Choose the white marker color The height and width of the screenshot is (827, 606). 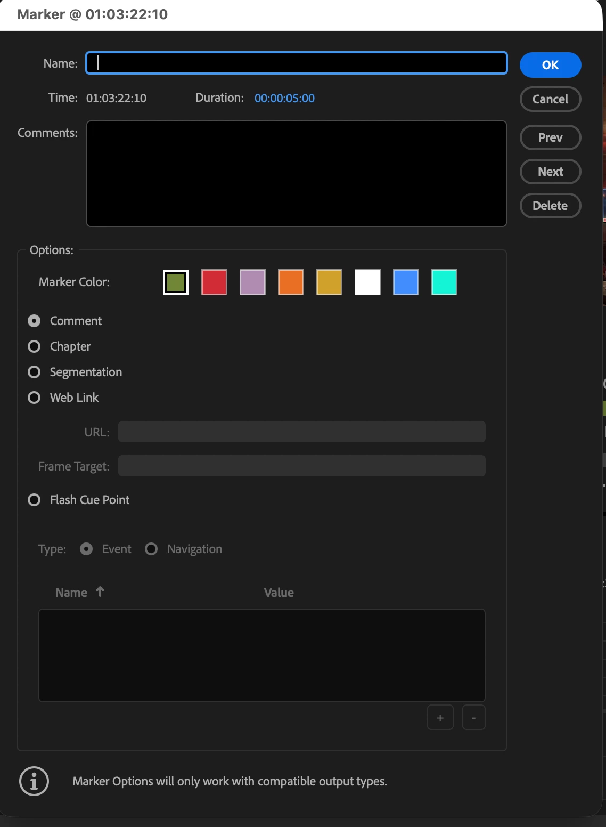(367, 282)
